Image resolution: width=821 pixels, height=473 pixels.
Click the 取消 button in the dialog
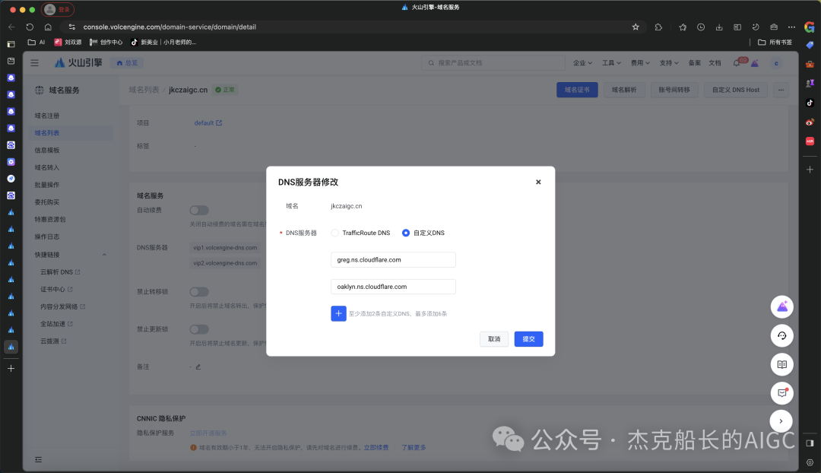pos(494,339)
